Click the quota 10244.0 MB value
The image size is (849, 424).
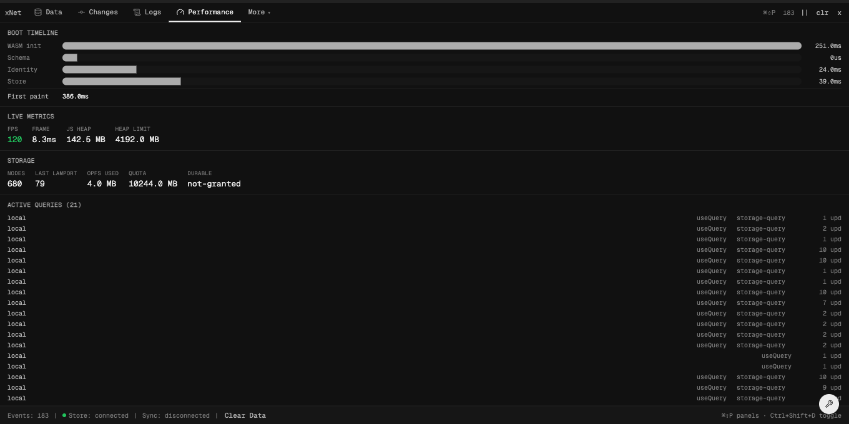[153, 184]
